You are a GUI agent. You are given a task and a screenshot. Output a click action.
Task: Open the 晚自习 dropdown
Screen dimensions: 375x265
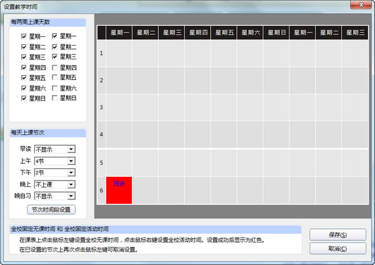tap(71, 196)
